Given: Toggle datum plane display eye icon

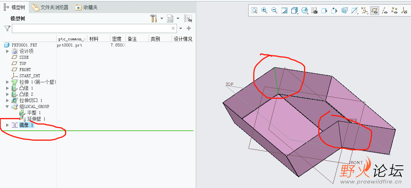Looking at the screenshot, I should click(374, 10).
